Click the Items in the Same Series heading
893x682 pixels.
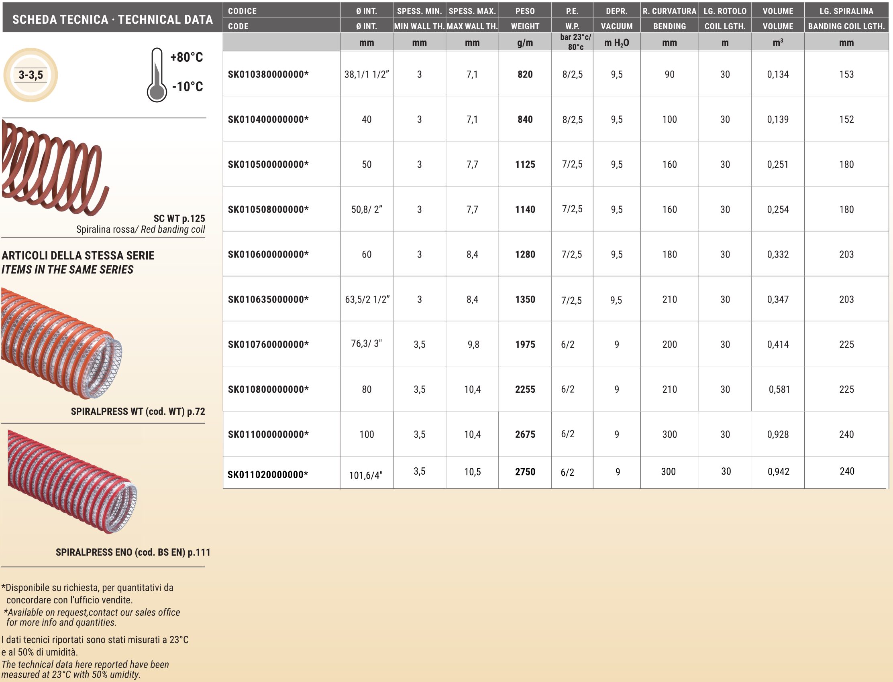(67, 270)
